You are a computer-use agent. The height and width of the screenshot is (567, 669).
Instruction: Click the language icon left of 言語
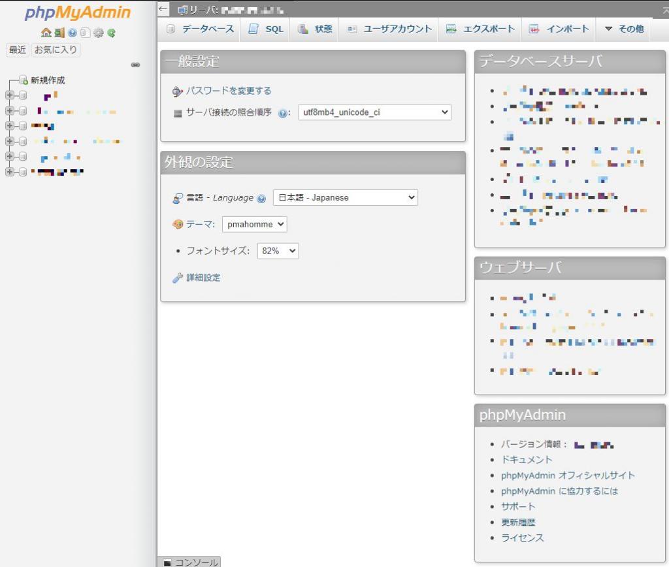178,198
